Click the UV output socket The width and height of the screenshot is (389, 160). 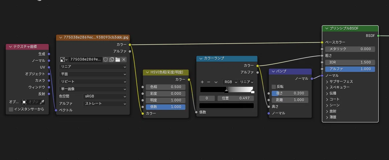point(49,67)
